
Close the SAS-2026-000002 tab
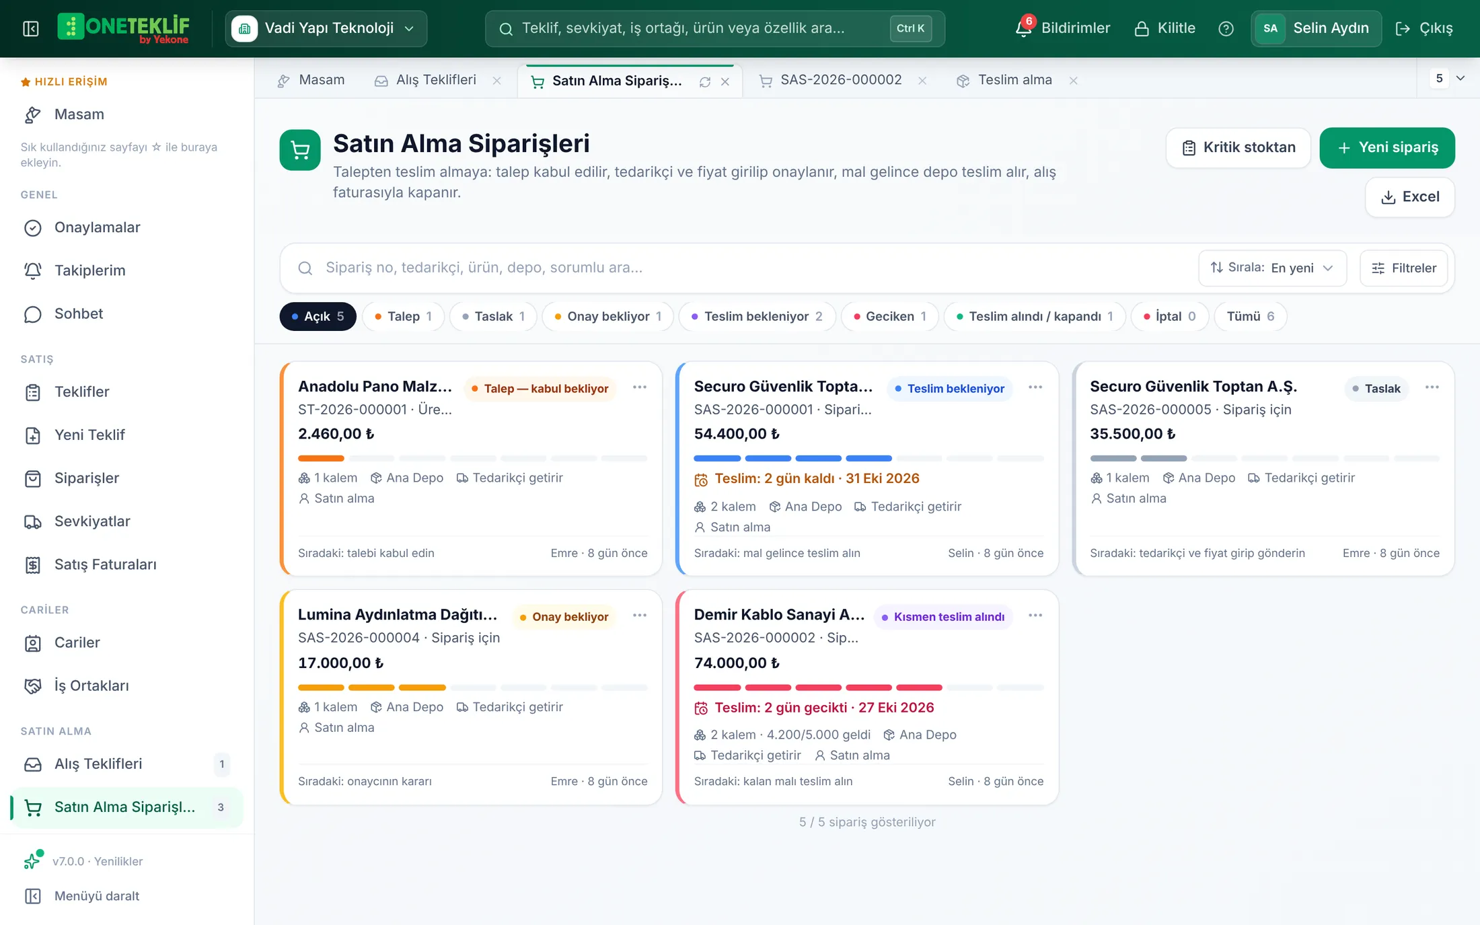922,81
